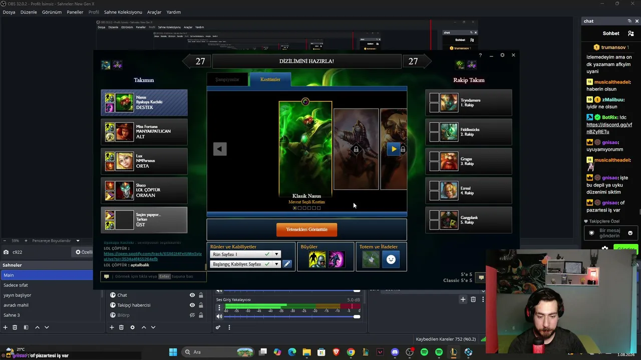
Task: Show the previous skin with left arrow
Action: coord(220,149)
